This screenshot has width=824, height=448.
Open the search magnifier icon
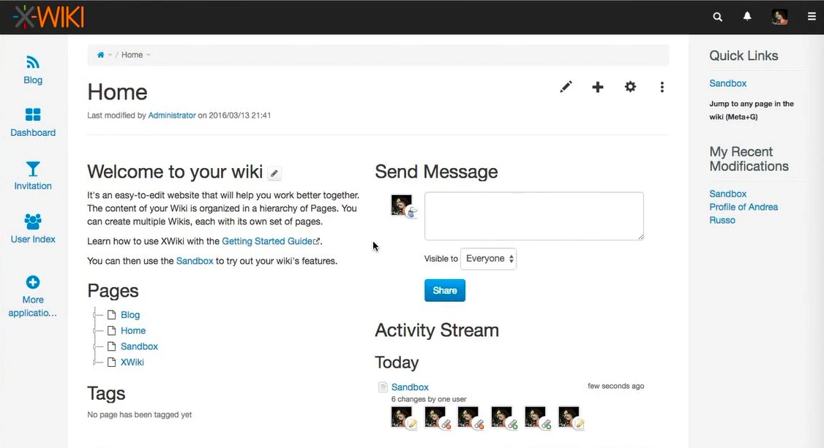coord(717,17)
